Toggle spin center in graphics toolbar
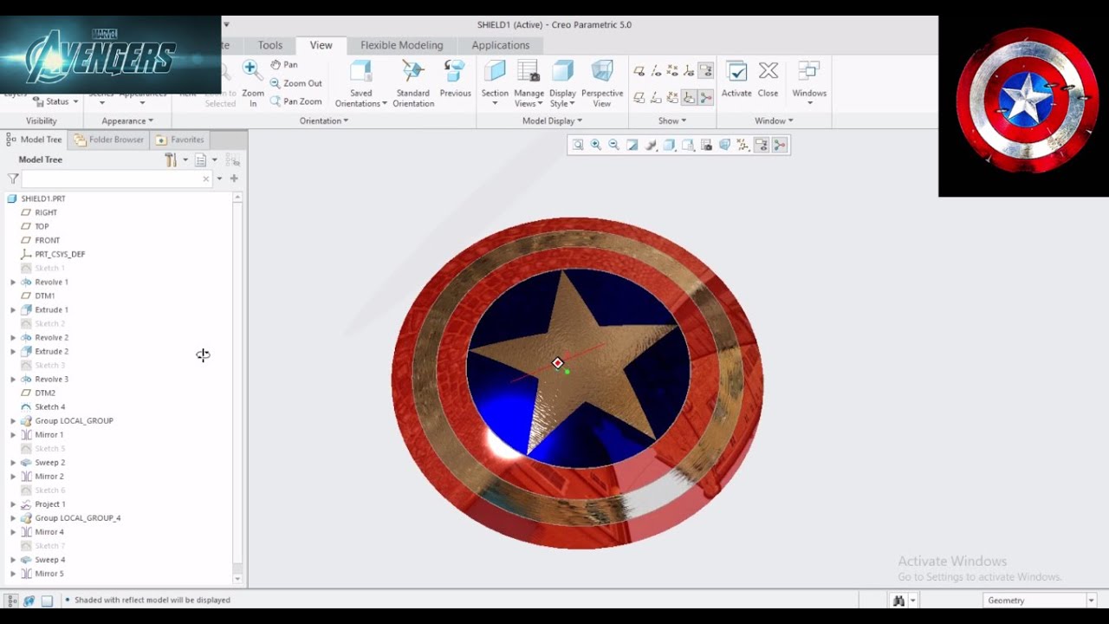This screenshot has height=624, width=1109. 779,146
